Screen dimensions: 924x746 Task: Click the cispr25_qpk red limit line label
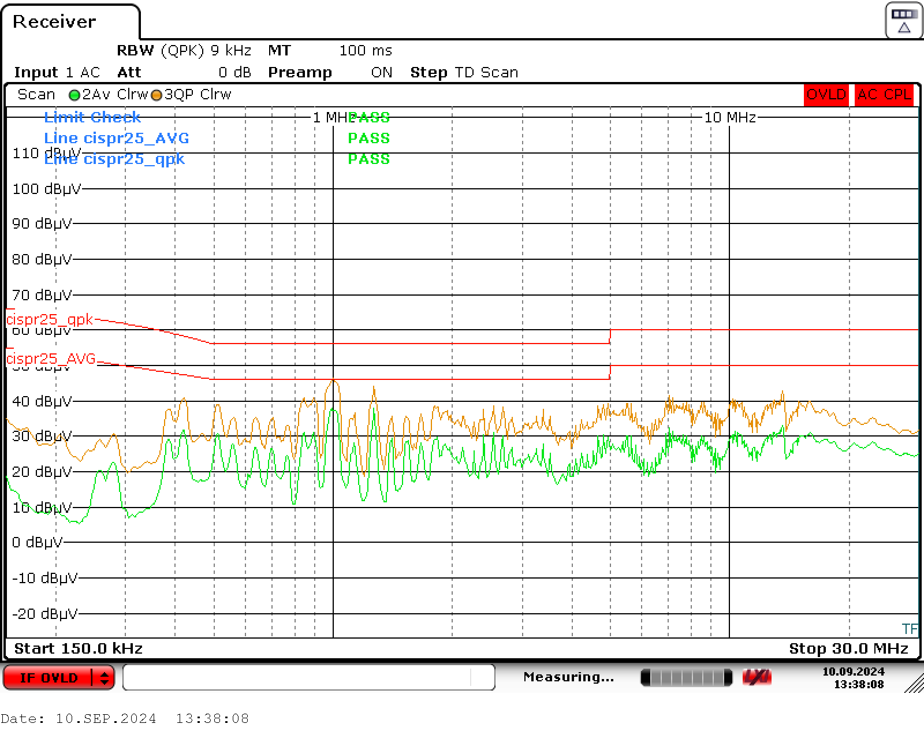tap(50, 319)
